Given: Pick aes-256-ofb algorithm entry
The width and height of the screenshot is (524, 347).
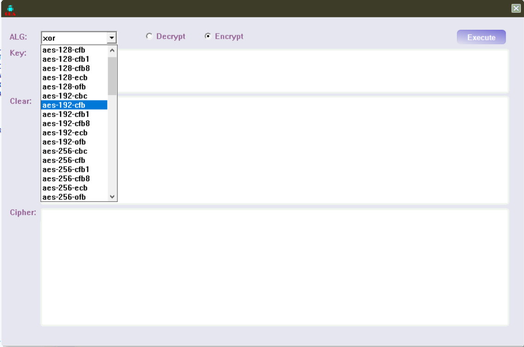Looking at the screenshot, I should 74,197.
